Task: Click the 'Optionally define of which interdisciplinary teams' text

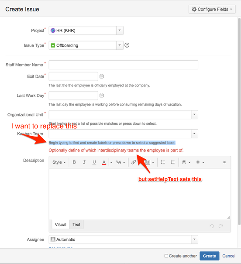Action: click(x=116, y=150)
